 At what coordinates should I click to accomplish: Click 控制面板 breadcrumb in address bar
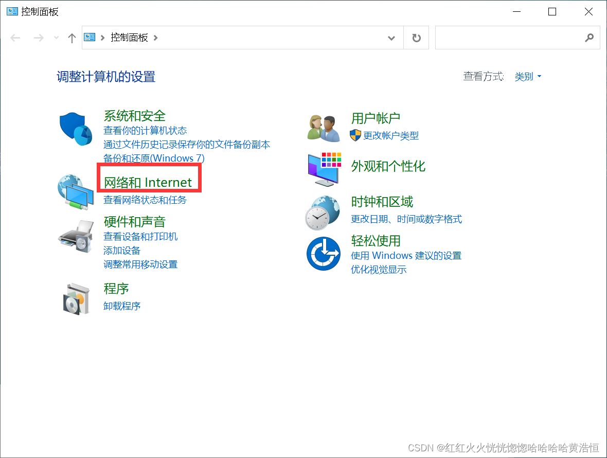[x=129, y=38]
